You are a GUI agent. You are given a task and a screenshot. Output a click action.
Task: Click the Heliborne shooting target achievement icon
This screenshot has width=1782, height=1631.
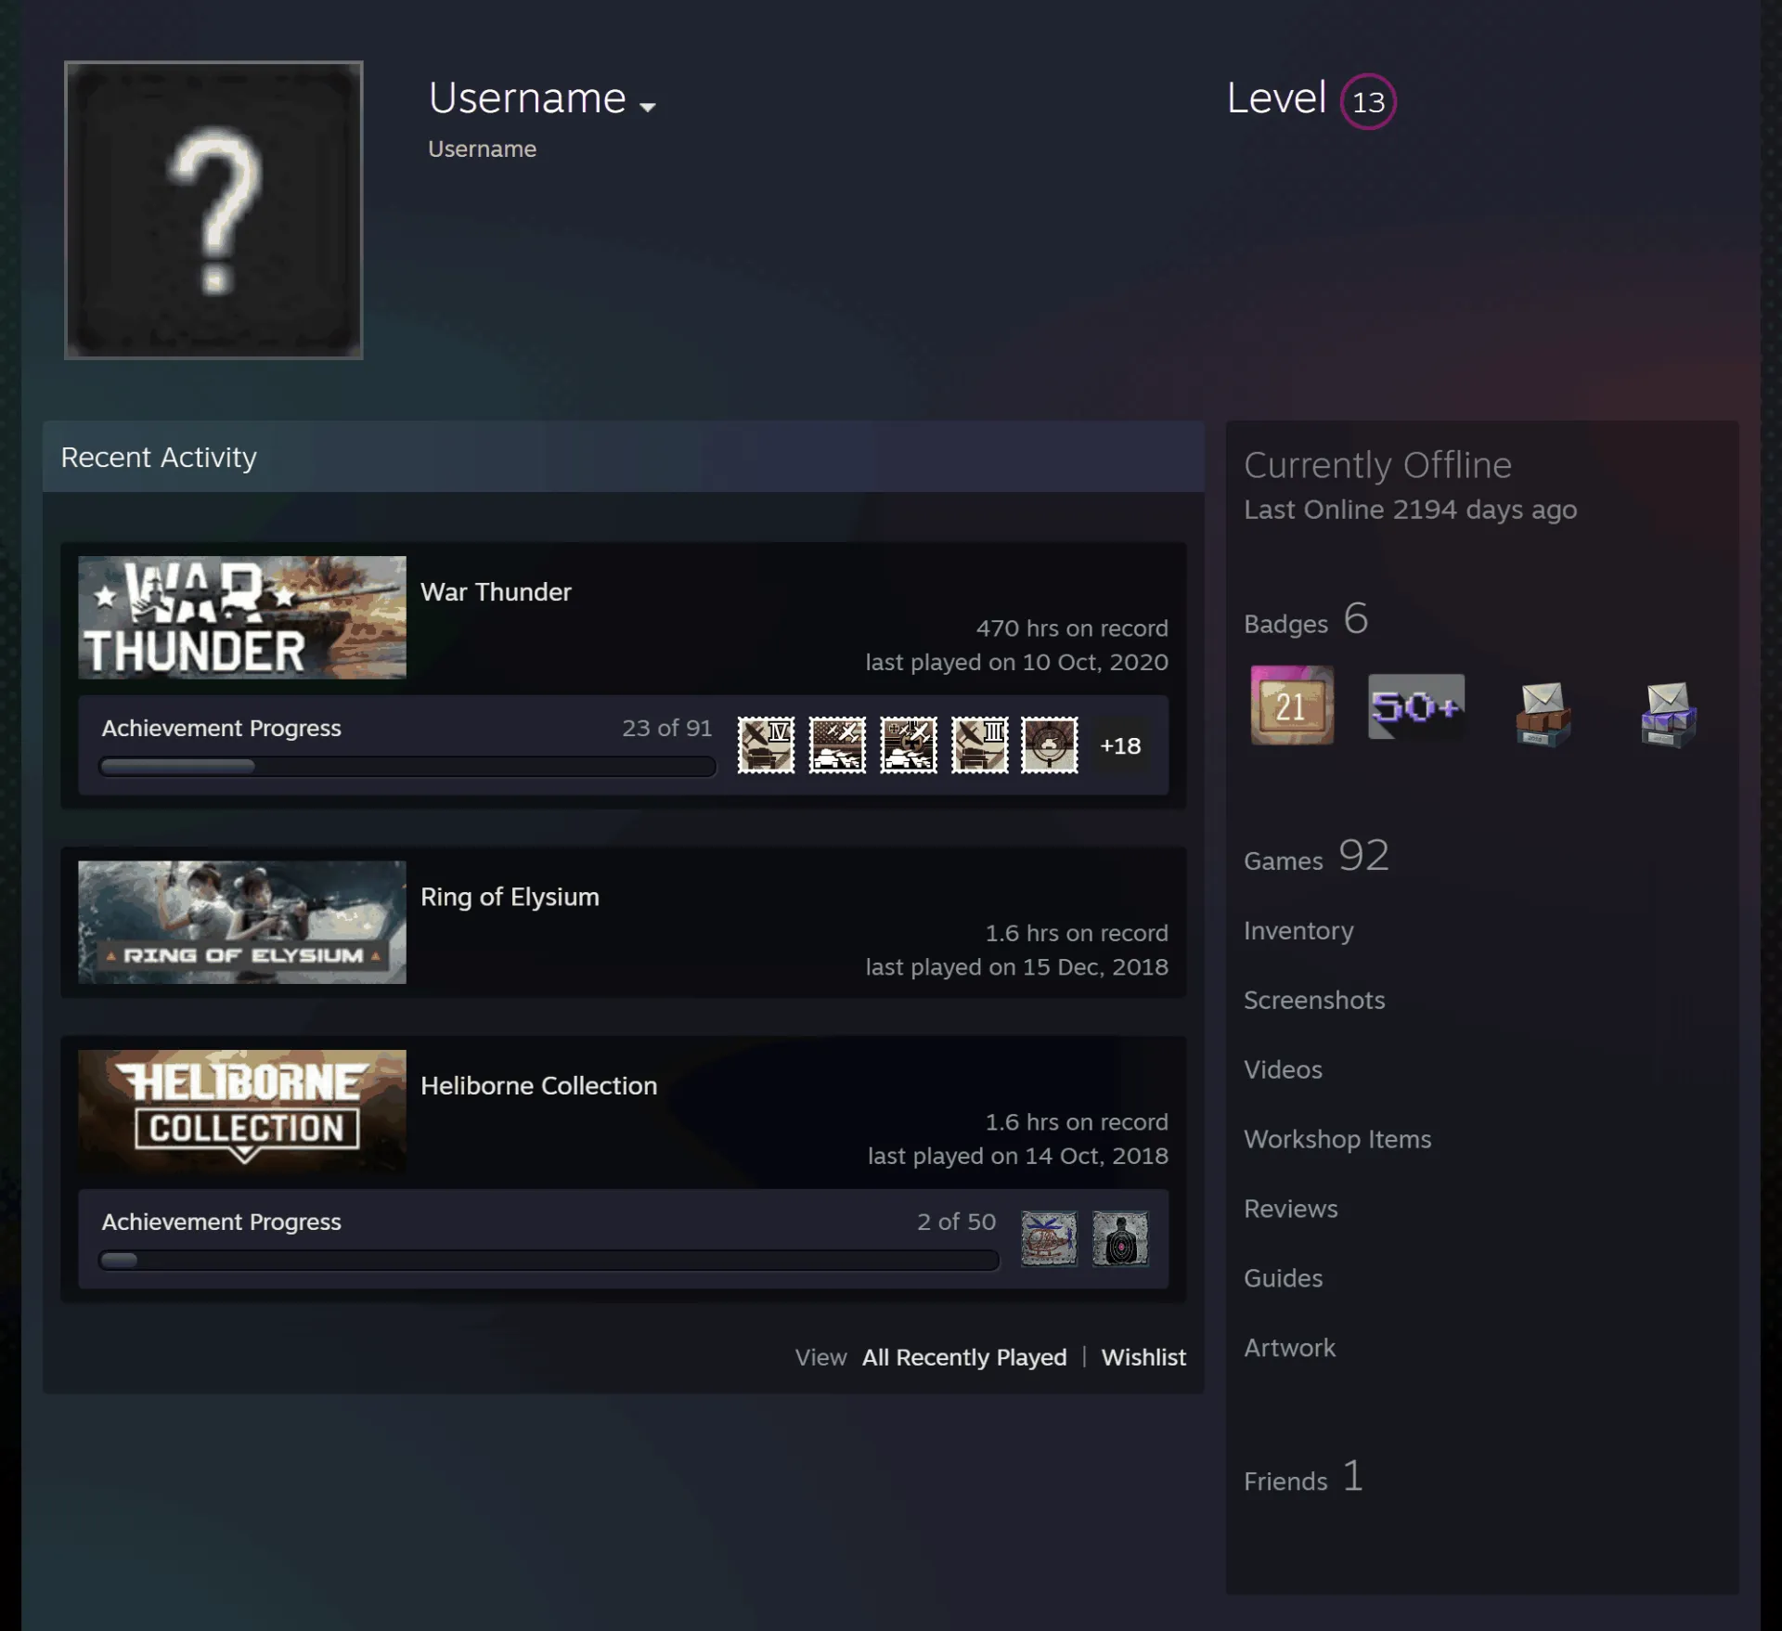pyautogui.click(x=1120, y=1238)
